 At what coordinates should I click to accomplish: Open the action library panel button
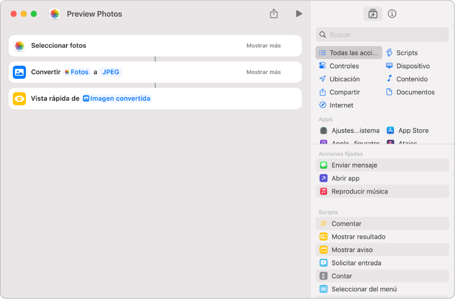pos(372,14)
